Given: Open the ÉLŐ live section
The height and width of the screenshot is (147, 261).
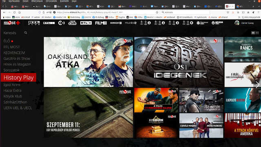Looking at the screenshot, I should (x=8, y=41).
